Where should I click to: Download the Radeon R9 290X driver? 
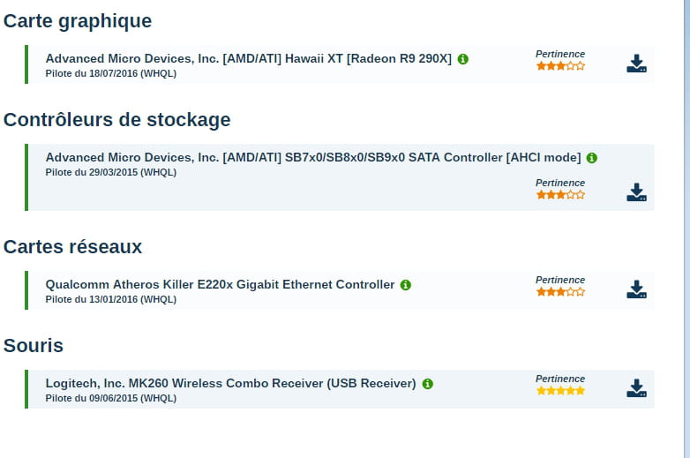[636, 64]
